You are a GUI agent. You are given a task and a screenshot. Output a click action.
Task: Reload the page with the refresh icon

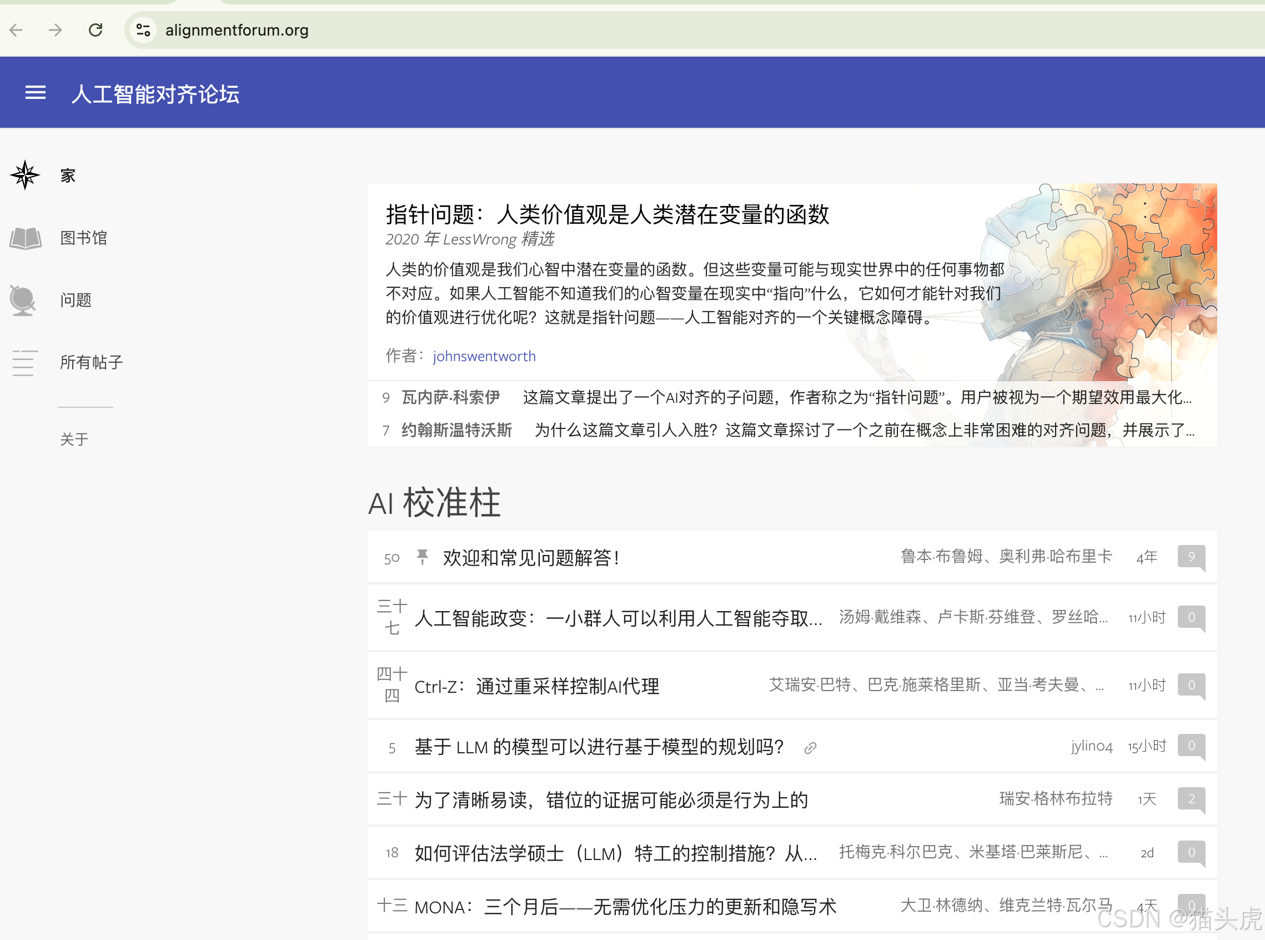[96, 30]
